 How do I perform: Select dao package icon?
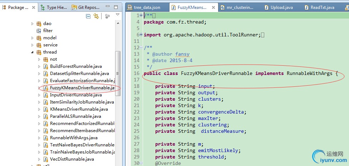(x=39, y=24)
